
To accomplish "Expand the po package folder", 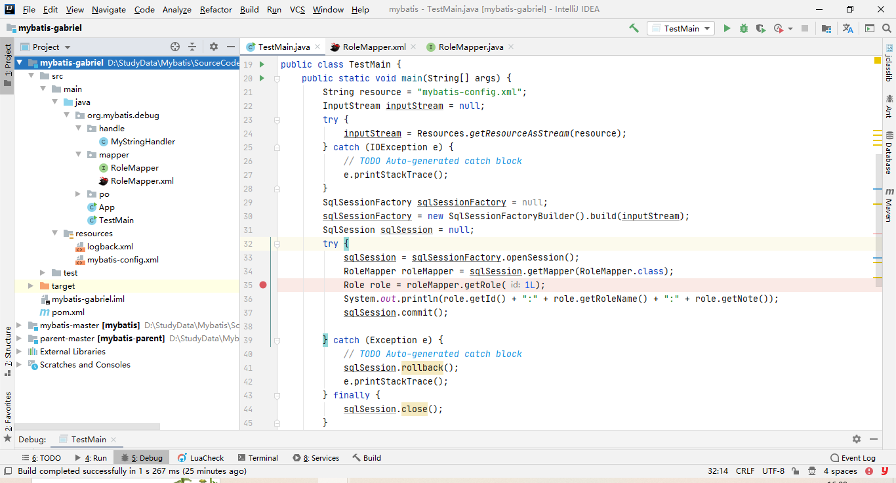I will coord(78,194).
